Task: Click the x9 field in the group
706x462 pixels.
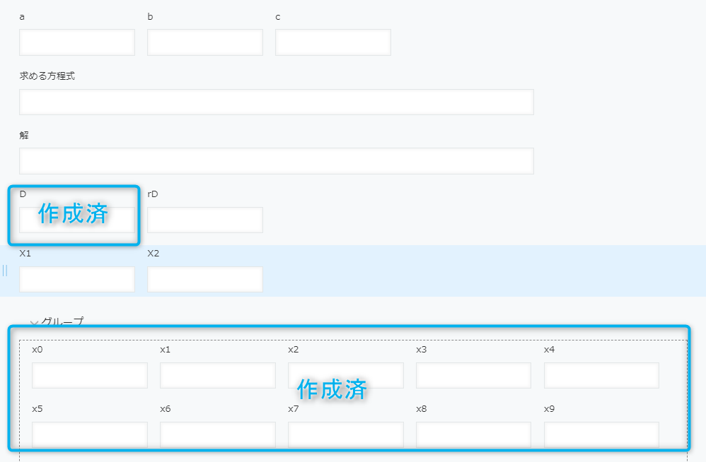Action: [601, 434]
